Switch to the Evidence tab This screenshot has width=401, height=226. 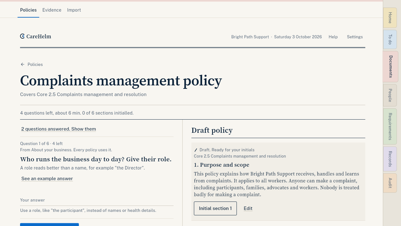(52, 10)
